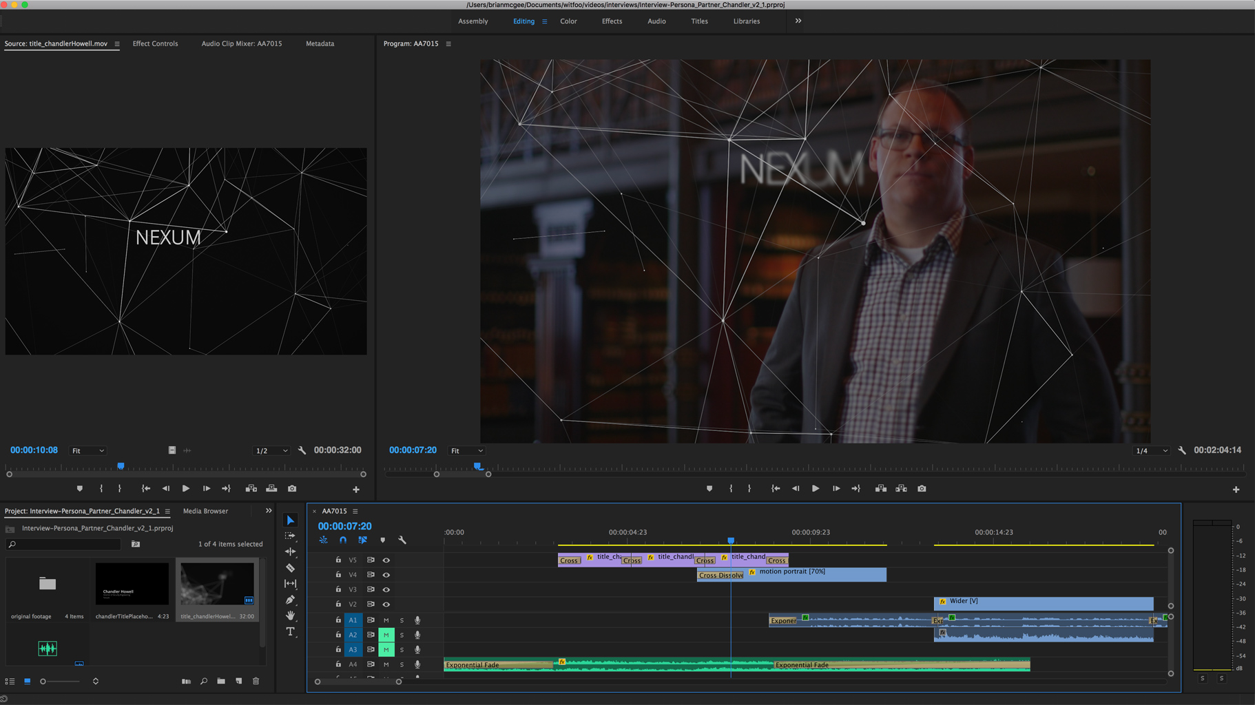Add marker in Source monitor
The image size is (1255, 705).
80,489
